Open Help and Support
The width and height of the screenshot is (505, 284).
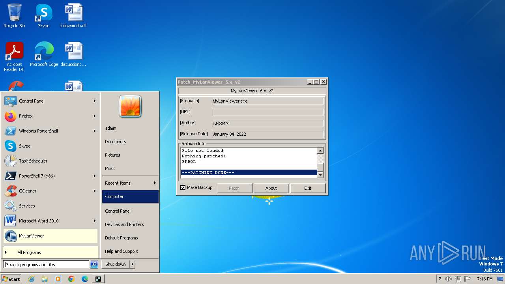coord(130,251)
